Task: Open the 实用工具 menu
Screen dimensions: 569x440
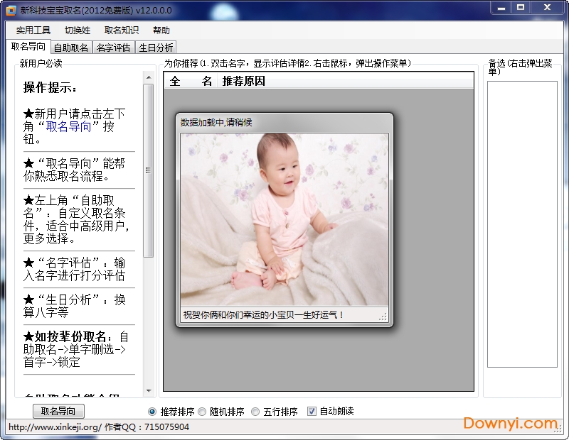Action: click(x=33, y=31)
